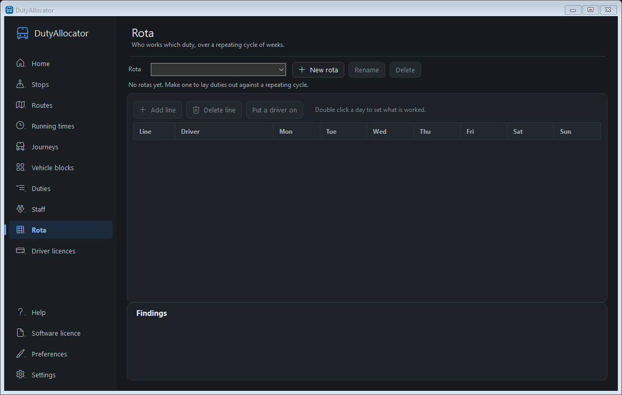
Task: Click the Duties list icon
Action: (x=21, y=188)
